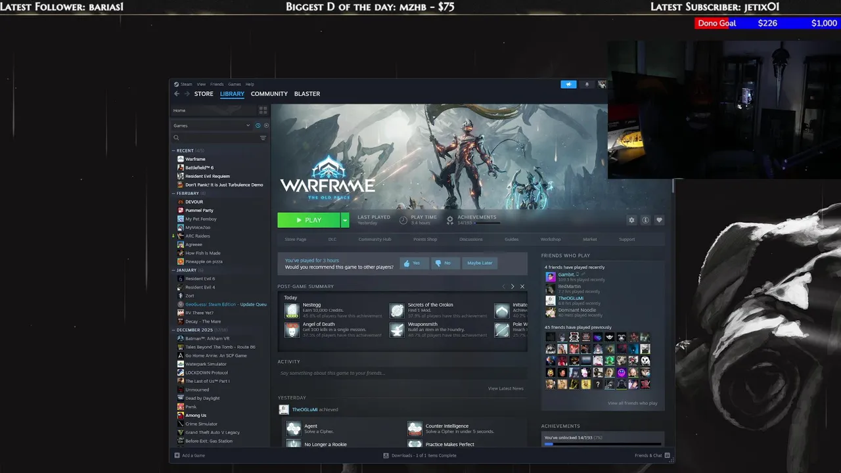Open the View menu
The image size is (841, 473).
point(201,84)
